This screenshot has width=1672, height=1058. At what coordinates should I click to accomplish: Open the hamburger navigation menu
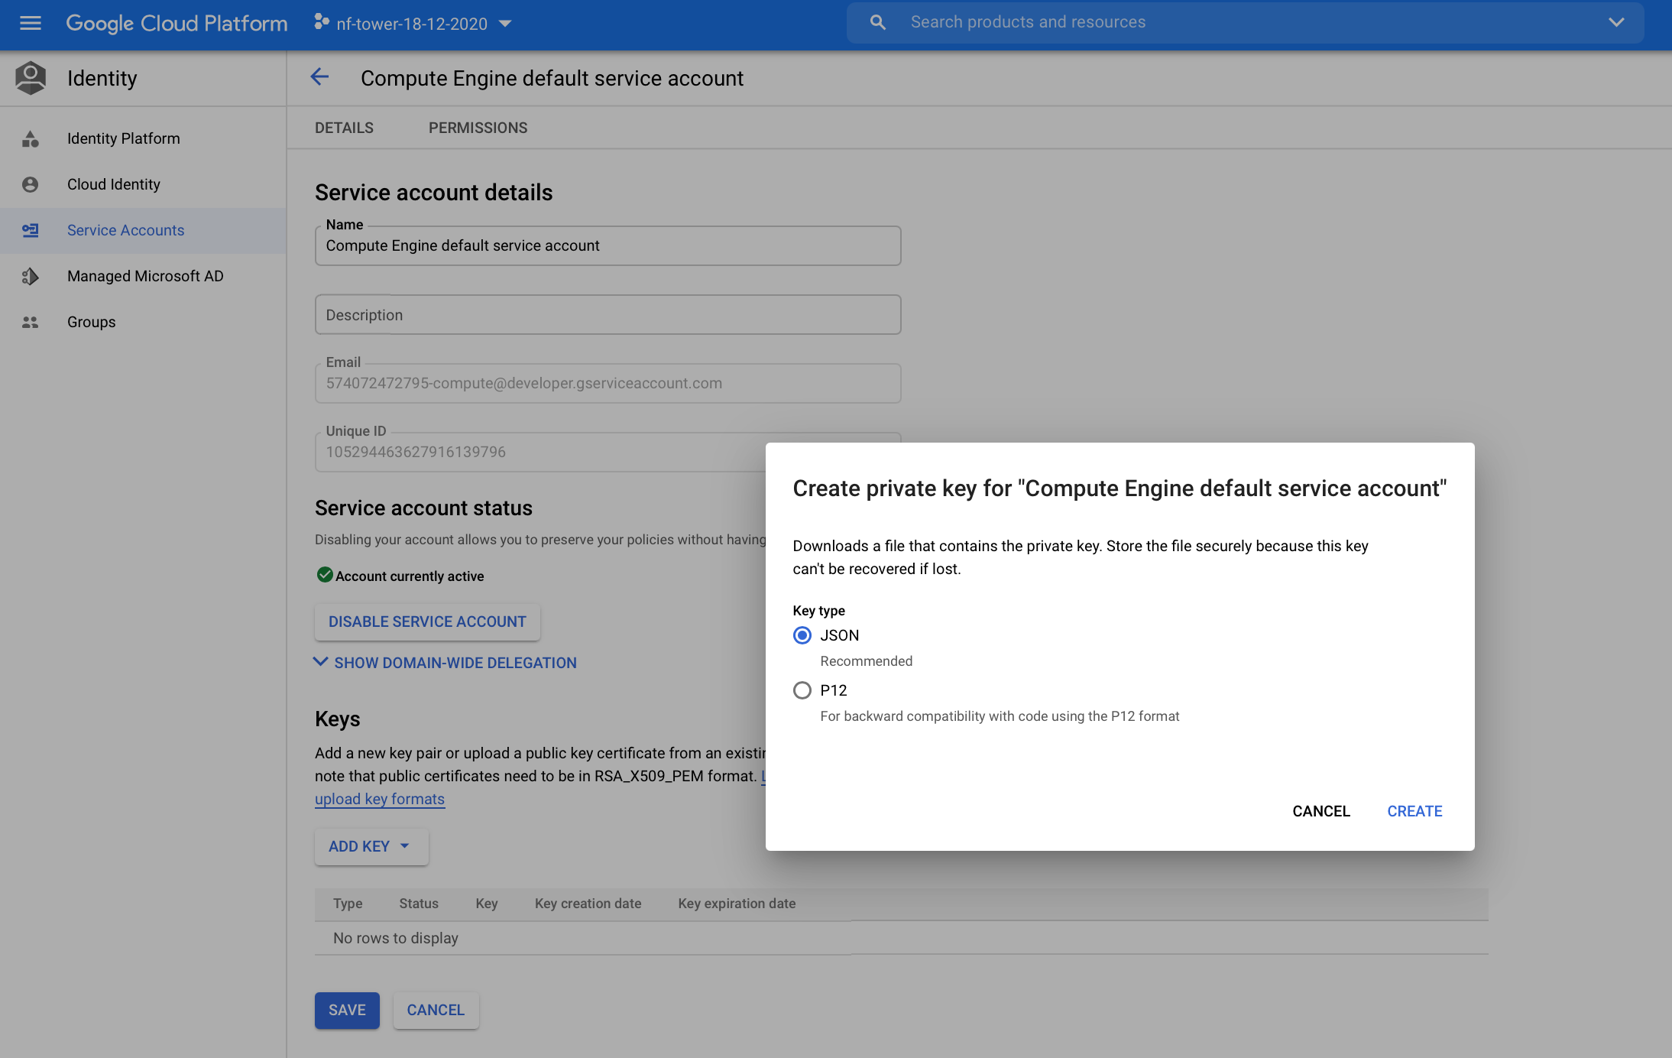point(31,23)
